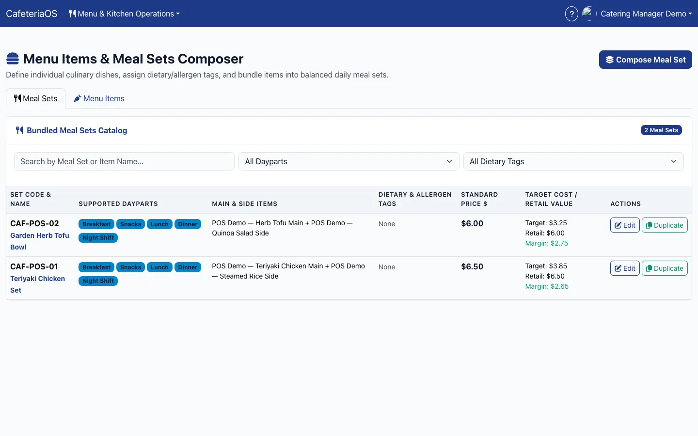
Task: Click Snacks tag in CAF-POS-02 row
Action: tap(130, 224)
